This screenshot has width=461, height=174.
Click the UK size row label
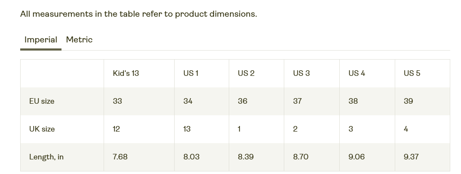tap(42, 129)
